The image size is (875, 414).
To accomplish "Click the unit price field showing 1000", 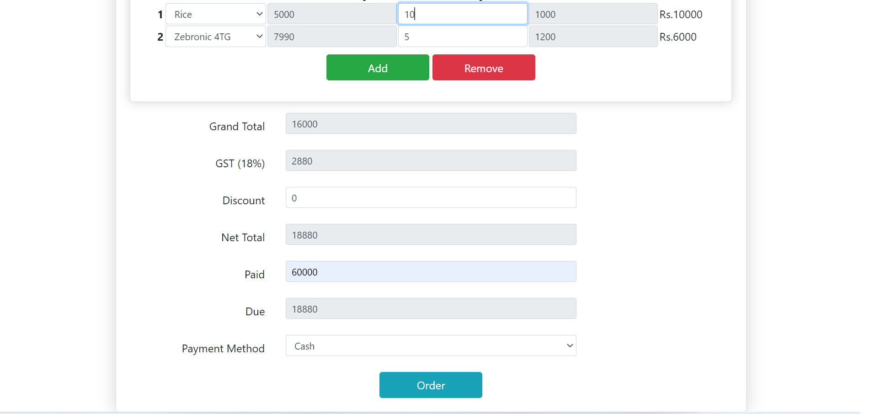I will [592, 14].
